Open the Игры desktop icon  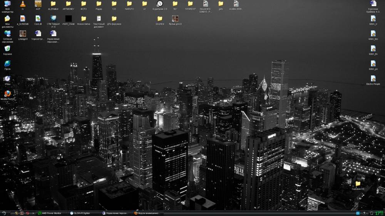tap(7, 79)
